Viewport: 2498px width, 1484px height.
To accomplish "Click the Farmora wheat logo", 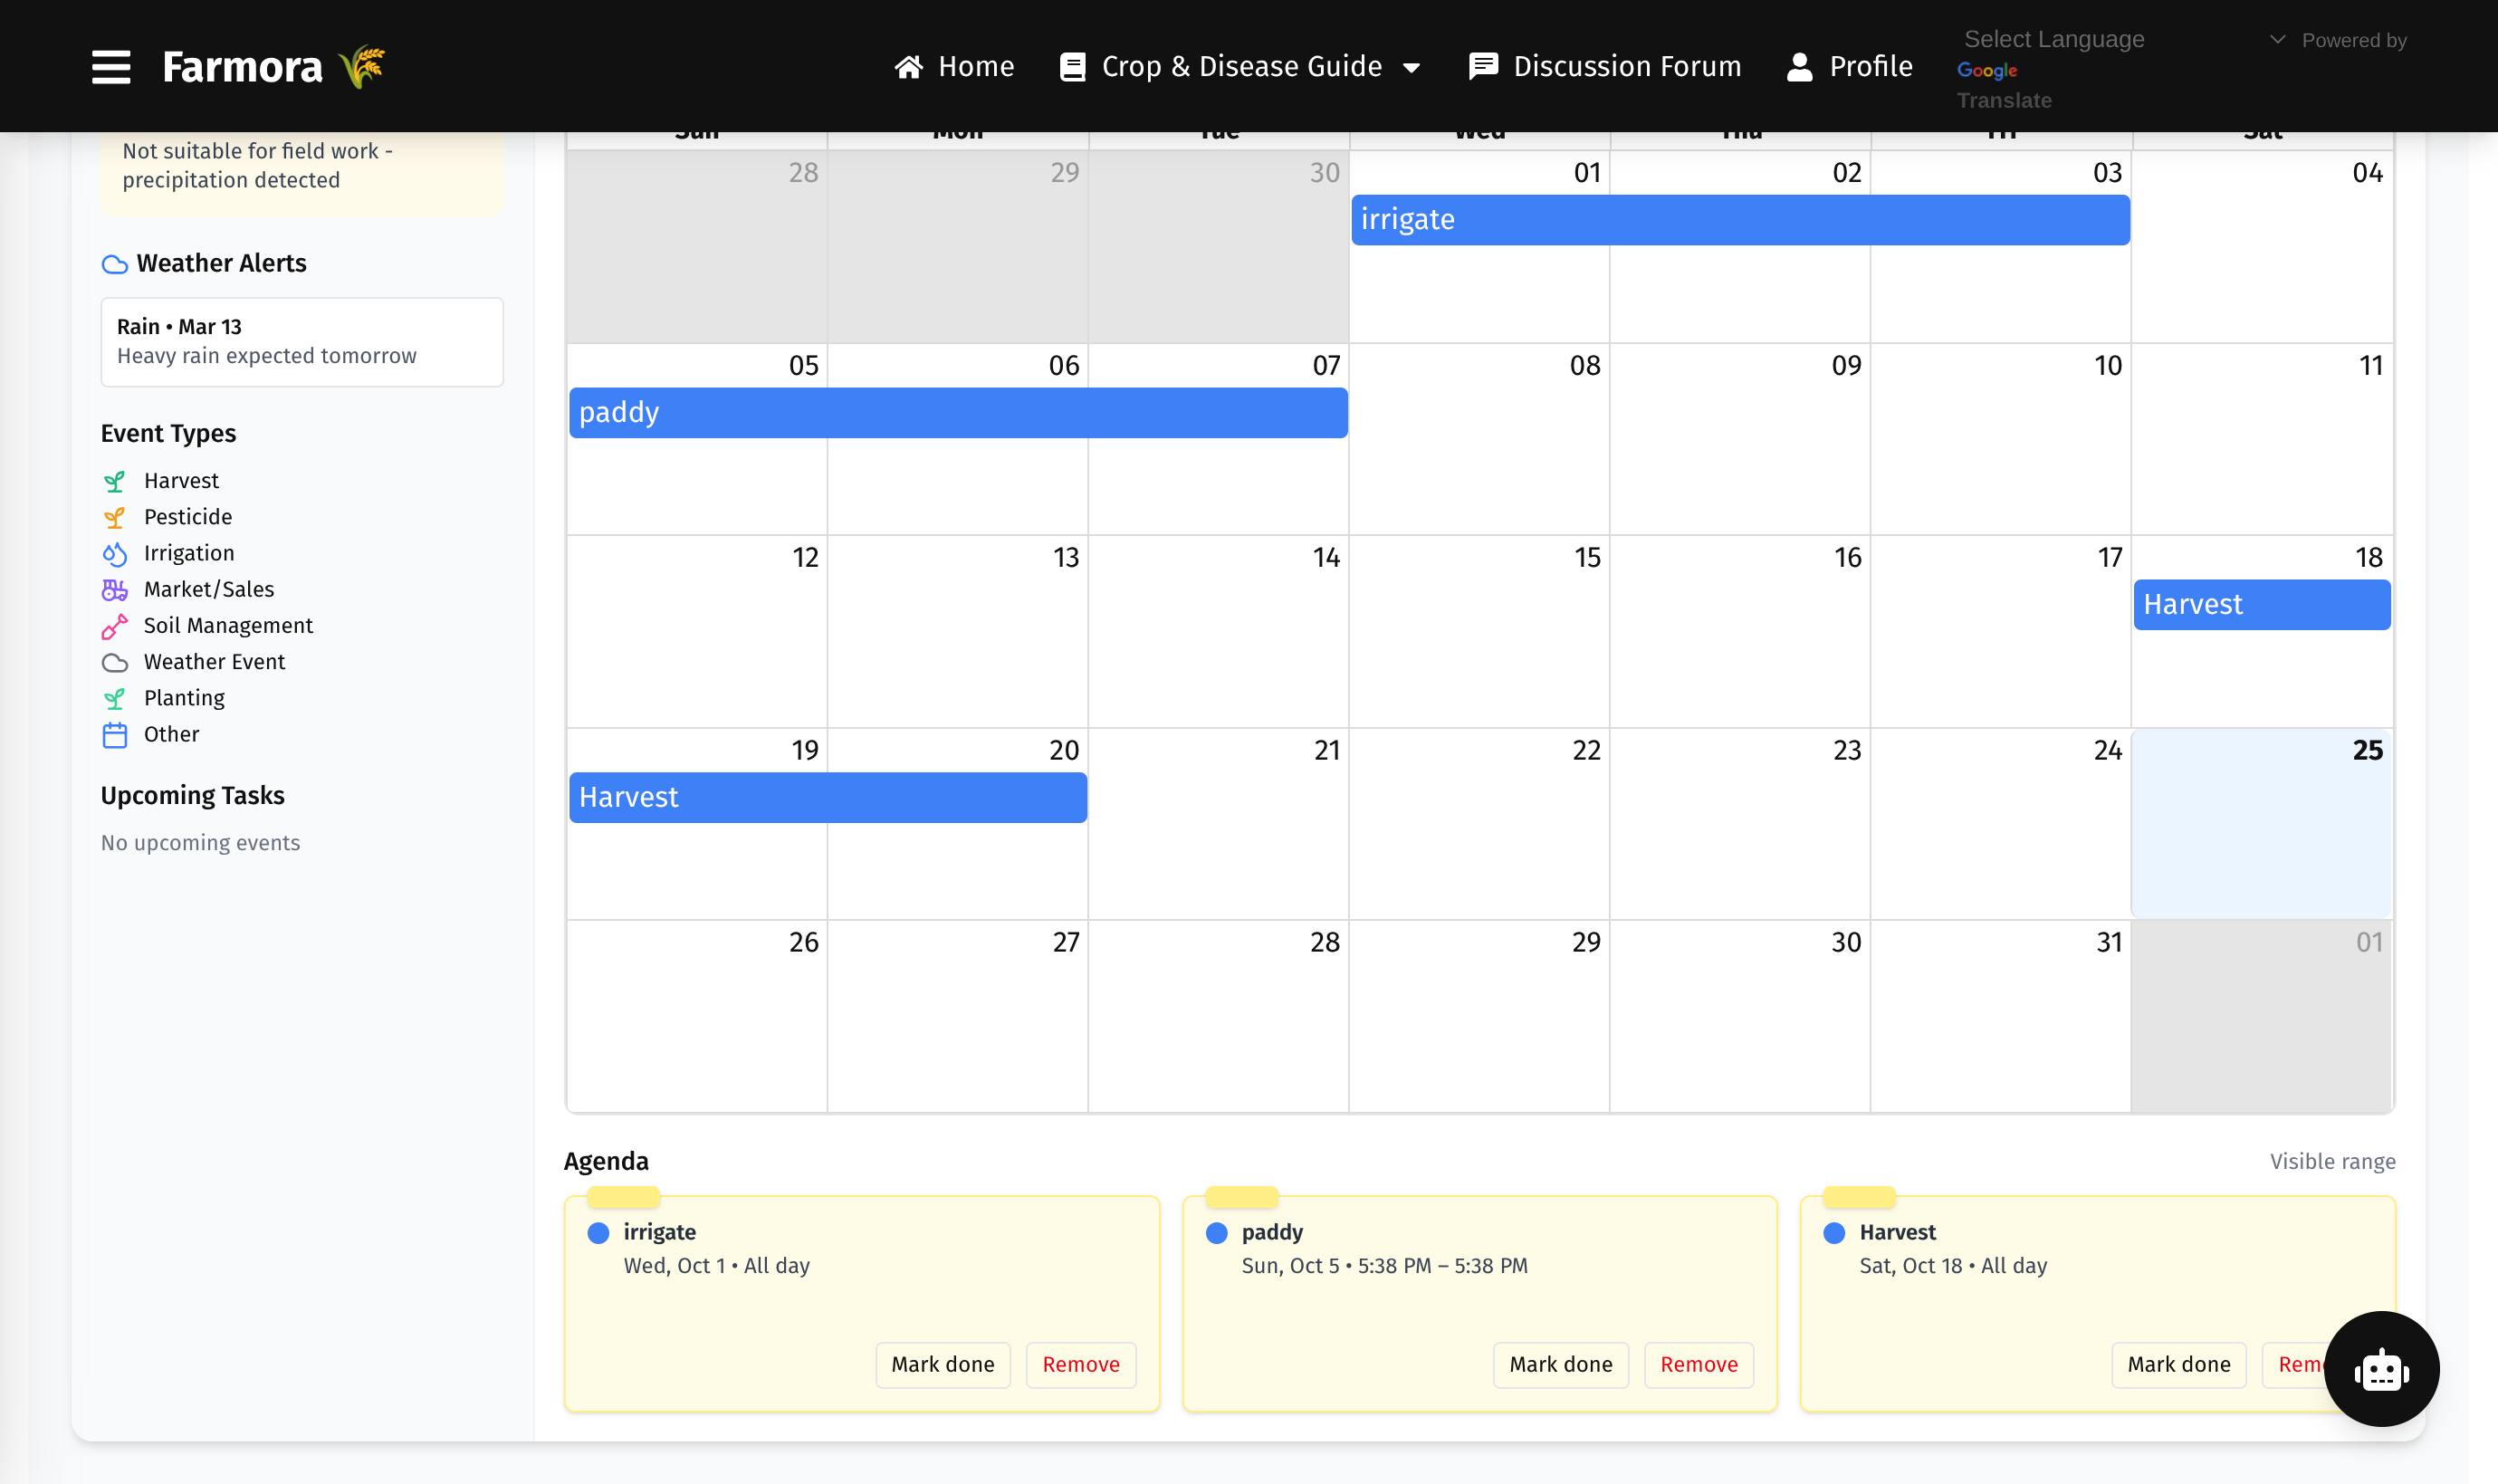I will [362, 67].
